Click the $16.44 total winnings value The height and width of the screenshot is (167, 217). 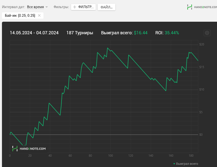(141, 33)
